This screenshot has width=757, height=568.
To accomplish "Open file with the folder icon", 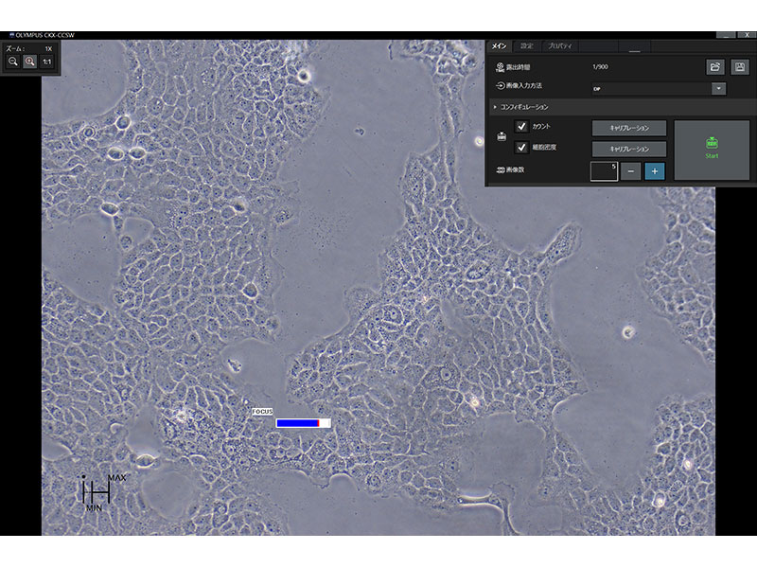I will pos(716,67).
